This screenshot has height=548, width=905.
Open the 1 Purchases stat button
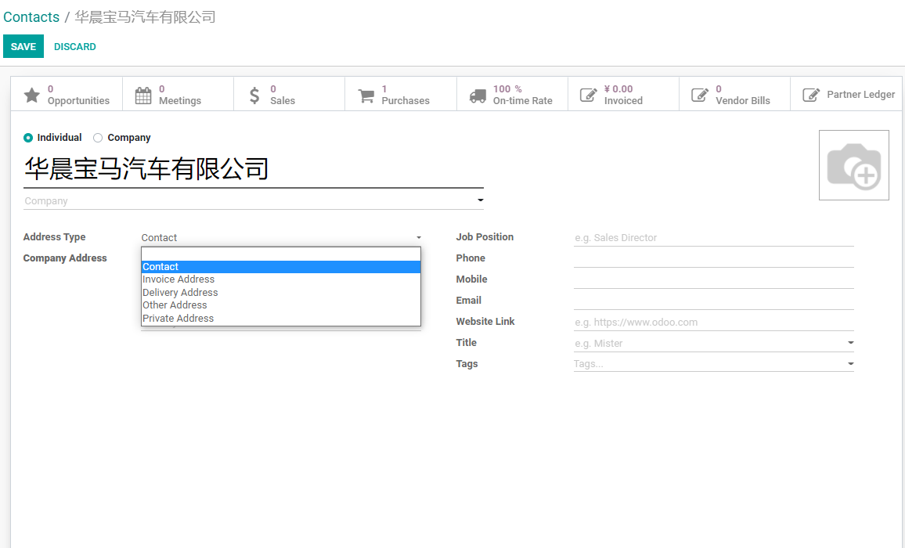pyautogui.click(x=401, y=94)
